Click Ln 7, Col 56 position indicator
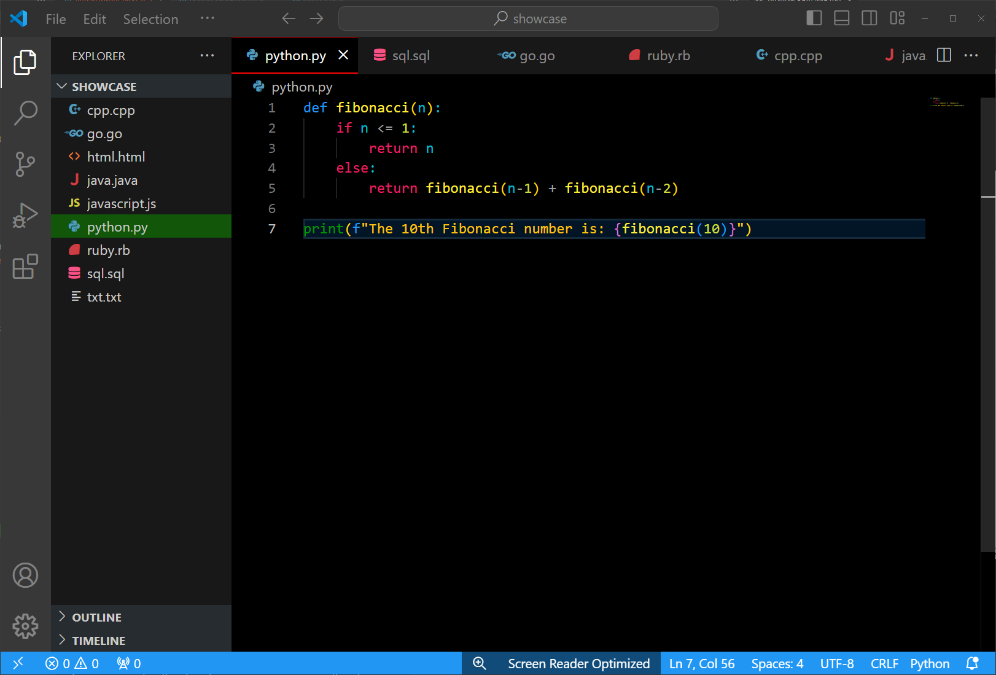 coord(702,663)
